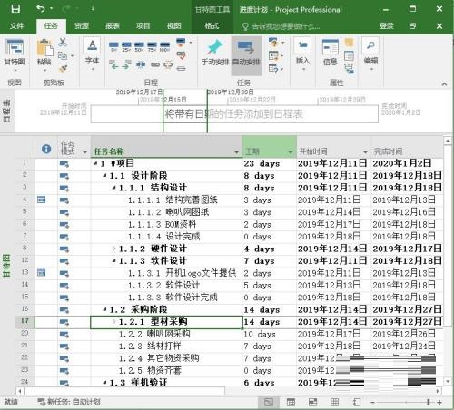The height and width of the screenshot is (410, 454).
Task: Collapse the '1.1 设计阶段' summary task
Action: tap(104, 176)
